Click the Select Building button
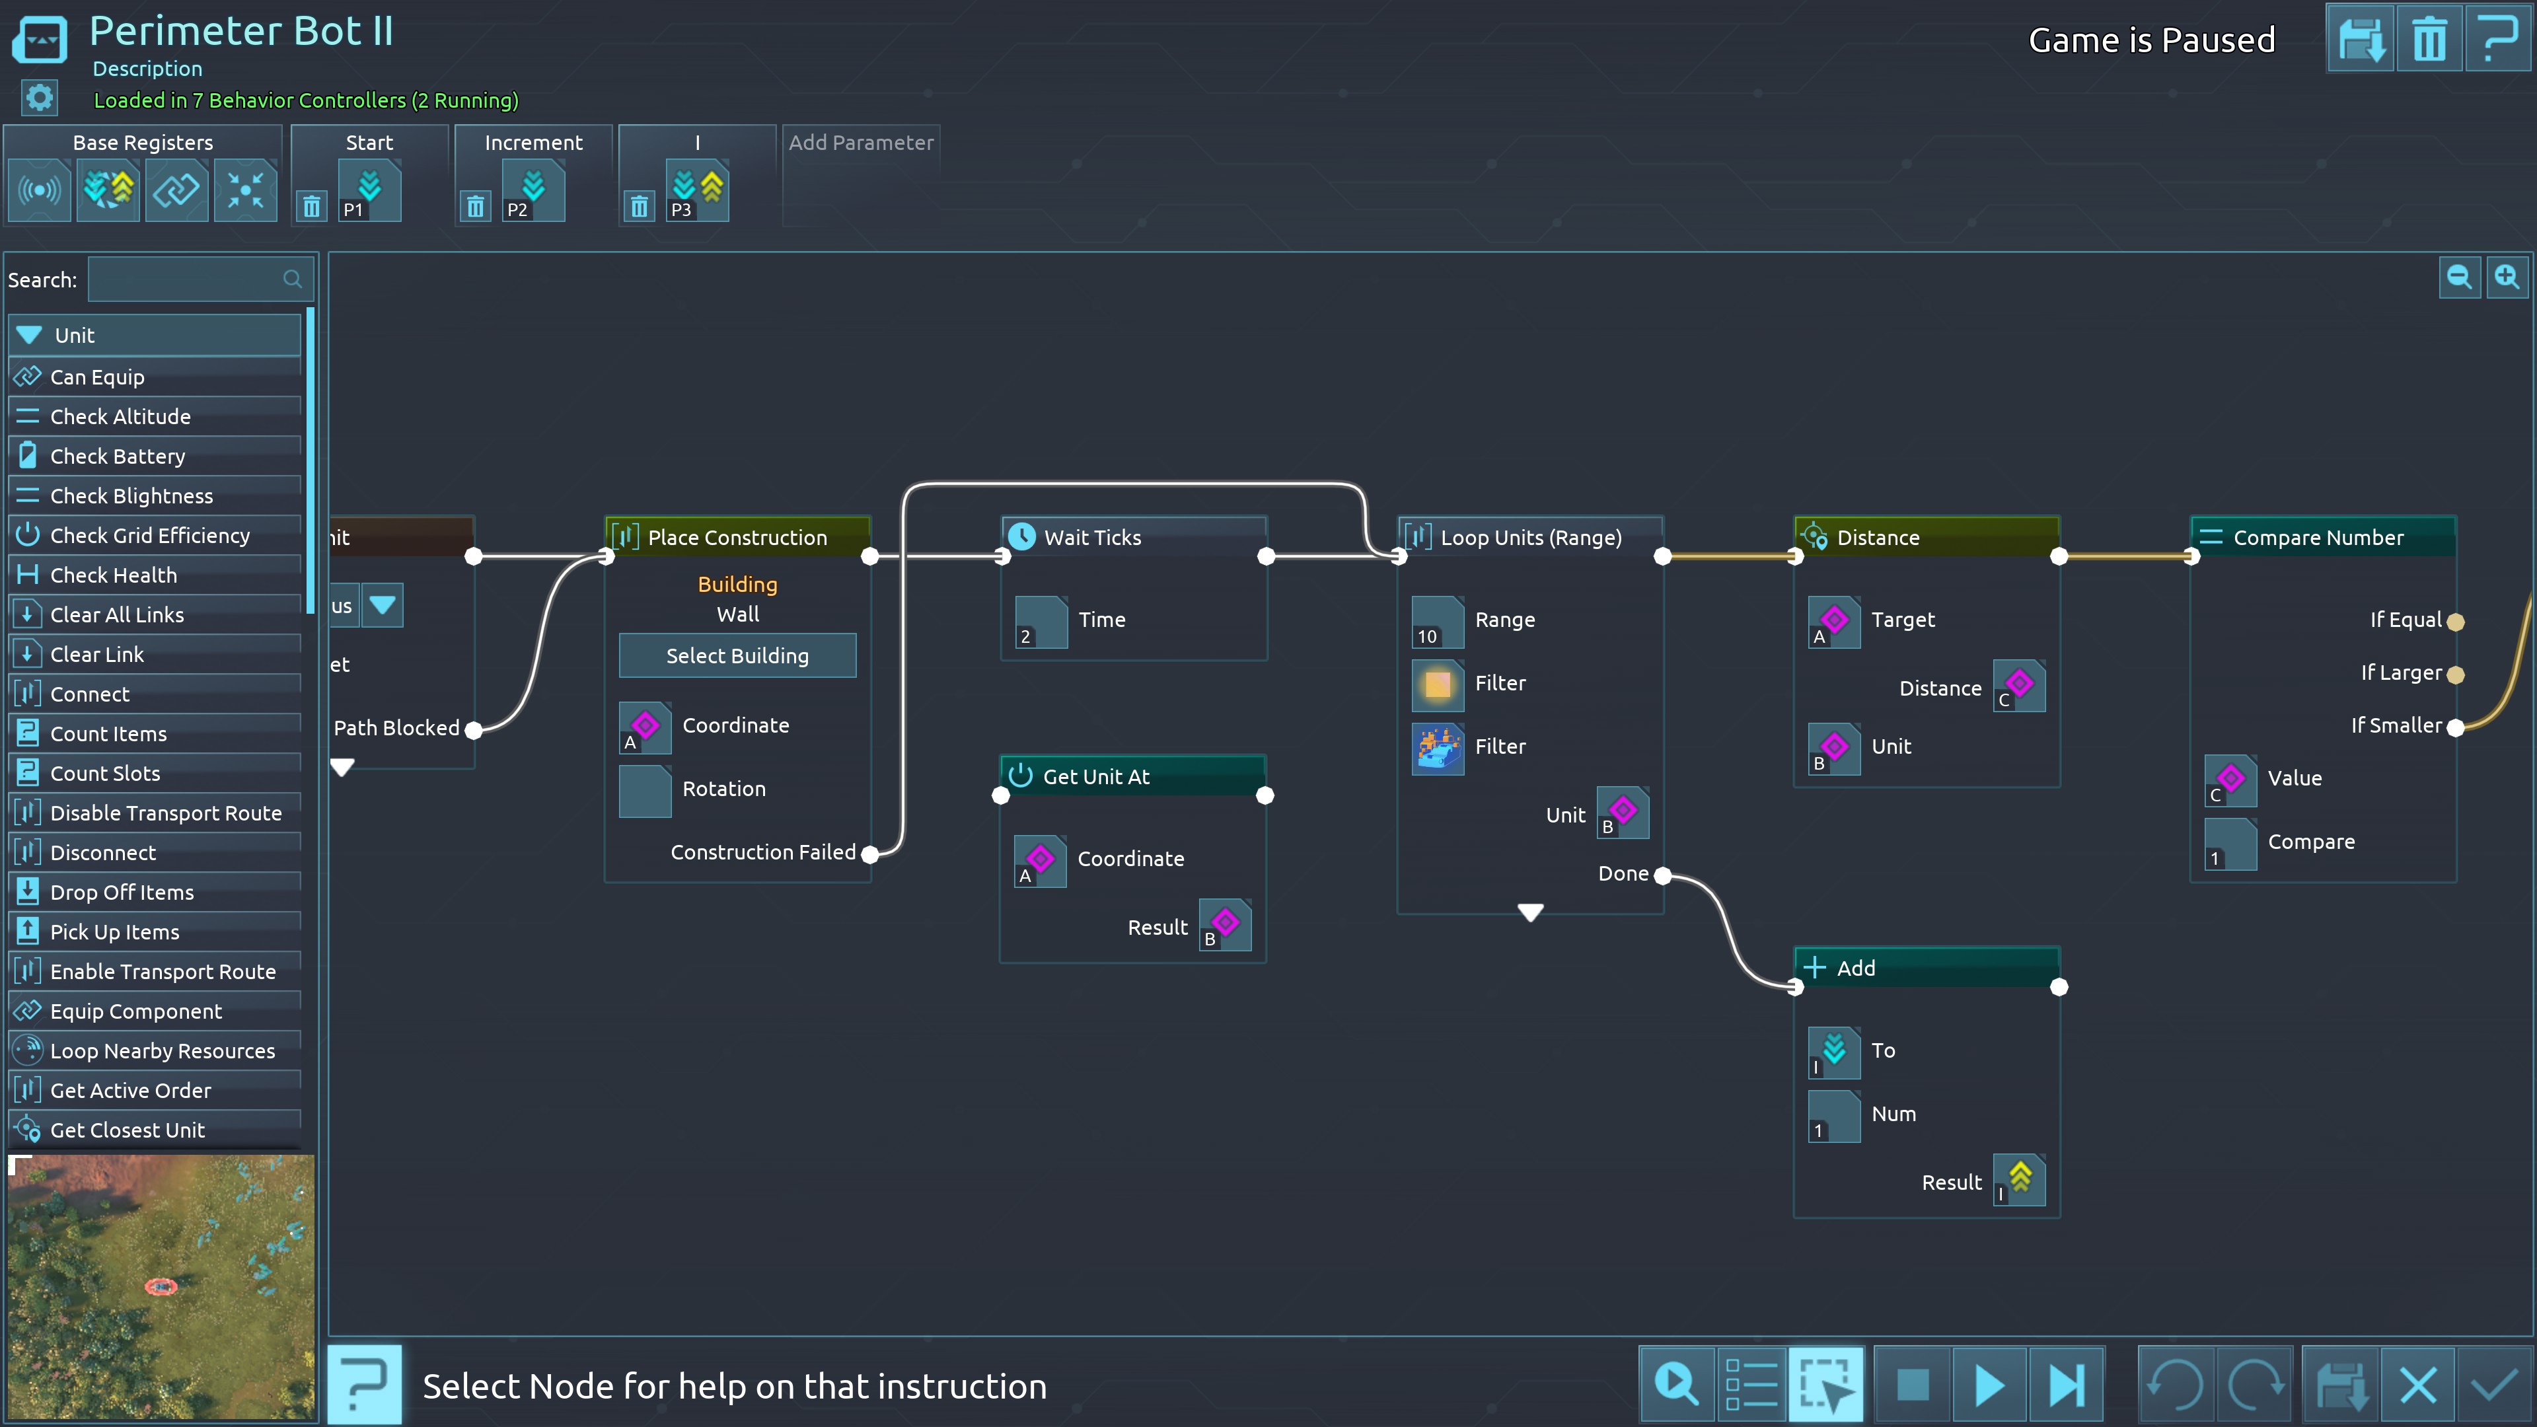The image size is (2537, 1427). 737,655
